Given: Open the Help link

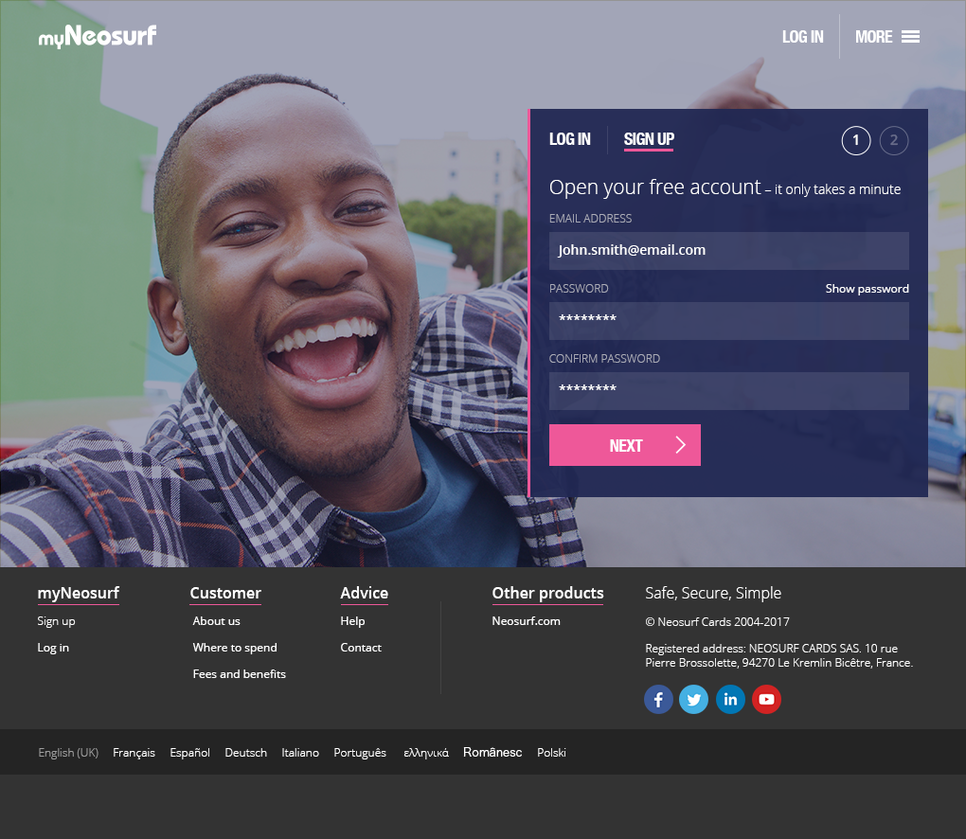Looking at the screenshot, I should coord(352,621).
